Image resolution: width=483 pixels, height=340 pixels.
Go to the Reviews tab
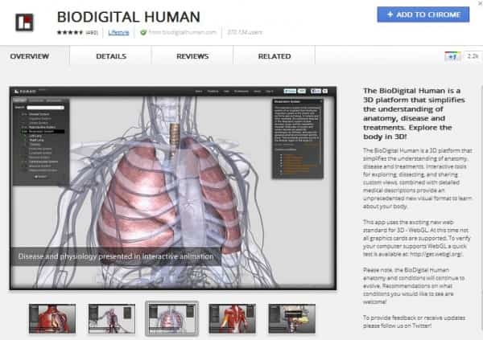[192, 57]
